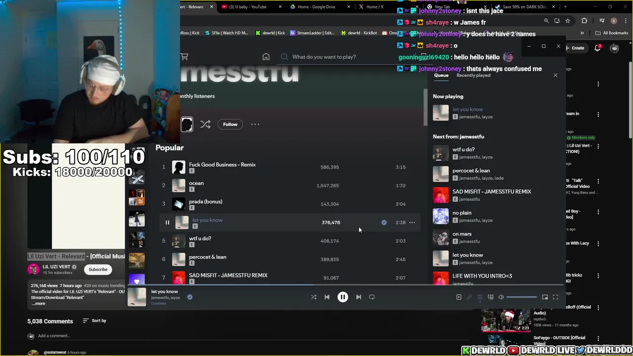Open the YouTube account avatar
The width and height of the screenshot is (633, 356).
(x=614, y=48)
